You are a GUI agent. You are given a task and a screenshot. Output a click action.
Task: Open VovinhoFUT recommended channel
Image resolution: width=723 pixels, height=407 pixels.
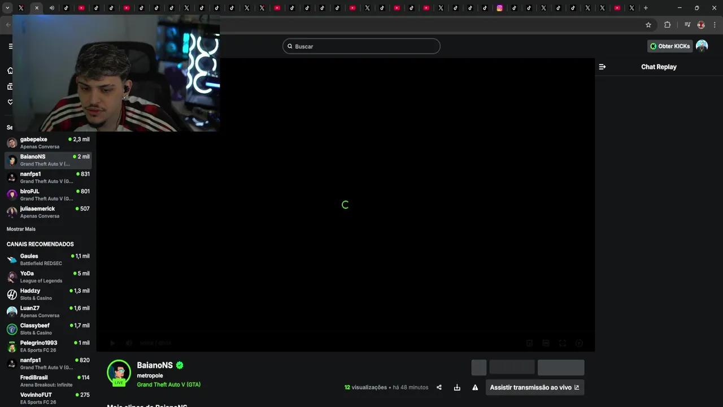coord(48,398)
